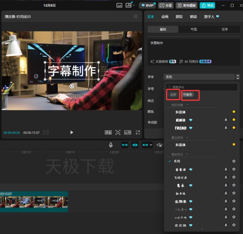Favorite the 系统 font with star
Screen dimensions: 243x234
coord(234,161)
